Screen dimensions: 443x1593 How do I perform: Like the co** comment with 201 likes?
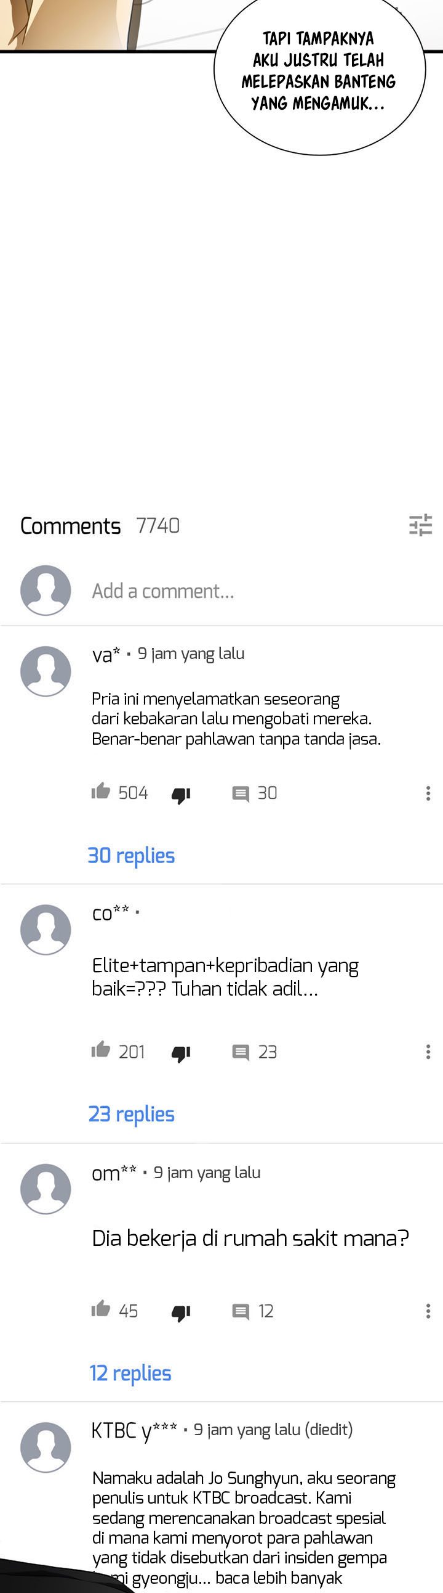point(100,1049)
